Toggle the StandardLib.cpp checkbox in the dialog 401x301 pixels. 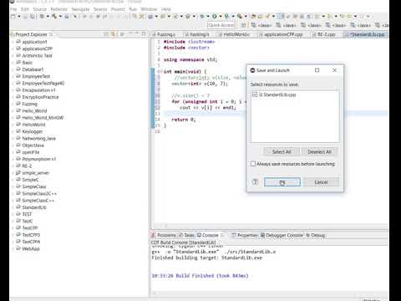point(255,94)
